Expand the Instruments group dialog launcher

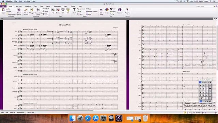tap(48, 16)
